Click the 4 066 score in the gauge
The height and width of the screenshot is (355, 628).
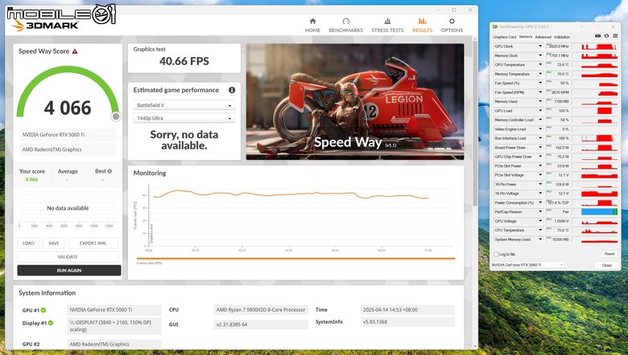tap(68, 108)
